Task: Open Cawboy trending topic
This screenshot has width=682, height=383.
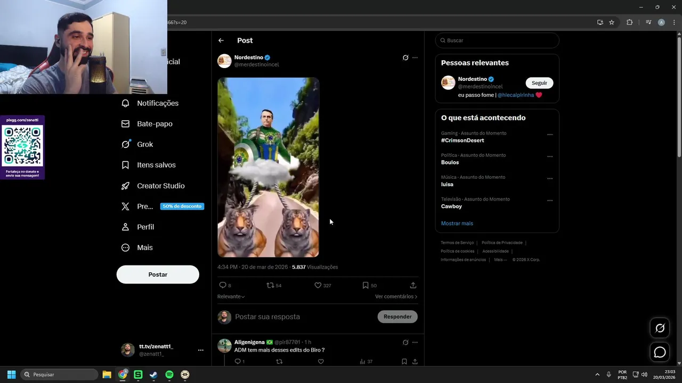Action: (x=451, y=206)
